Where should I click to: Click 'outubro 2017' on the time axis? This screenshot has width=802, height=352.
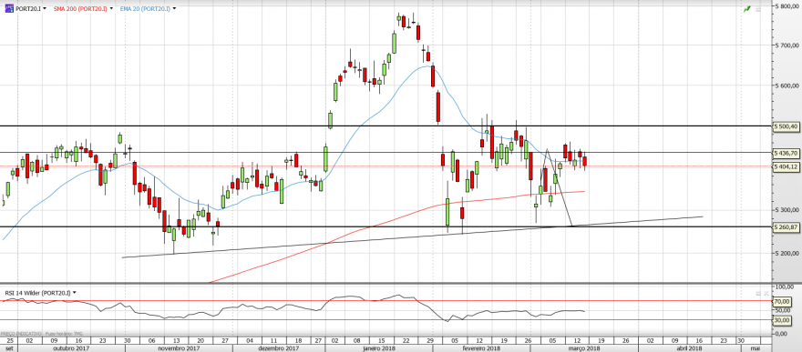pyautogui.click(x=70, y=348)
